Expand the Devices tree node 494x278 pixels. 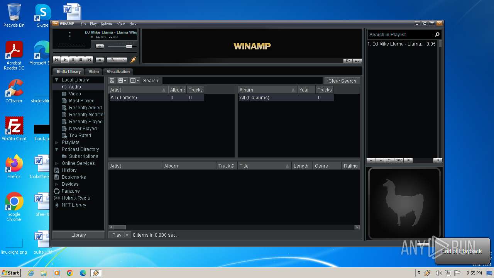click(x=57, y=184)
